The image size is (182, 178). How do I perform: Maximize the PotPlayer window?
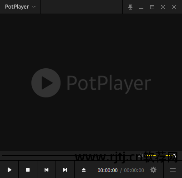coord(152,7)
